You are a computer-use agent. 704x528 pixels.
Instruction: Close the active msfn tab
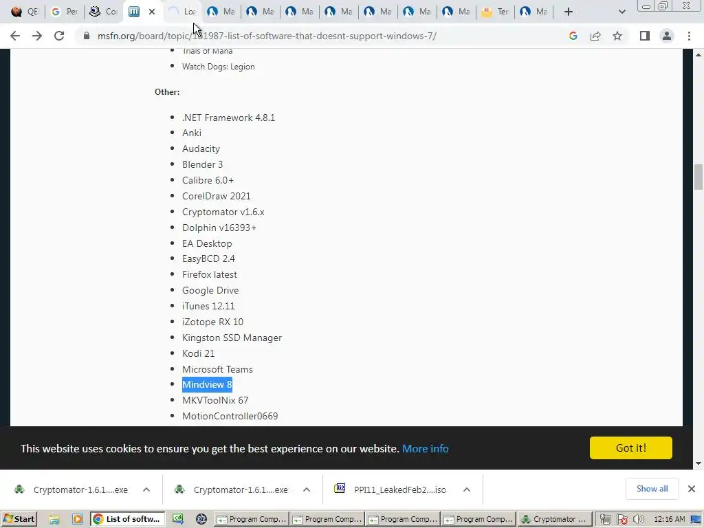[152, 12]
